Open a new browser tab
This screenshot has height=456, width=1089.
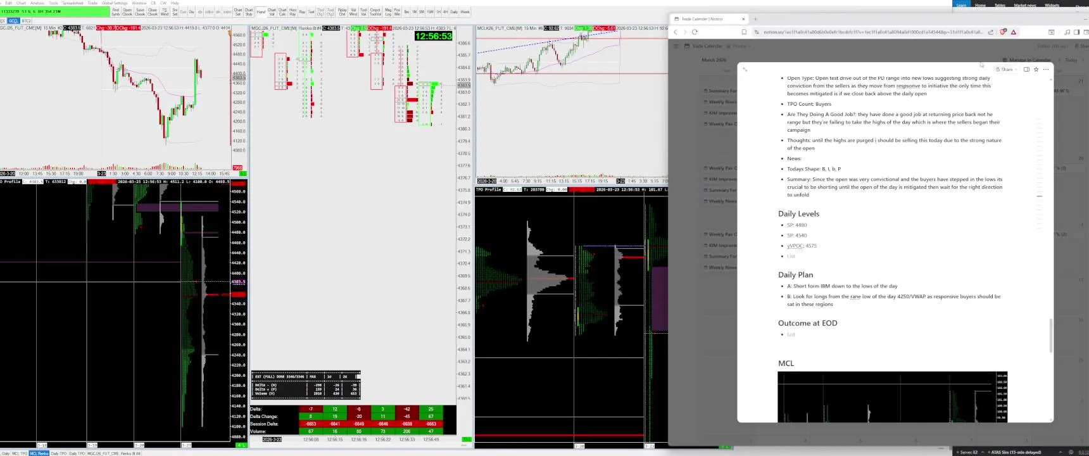pyautogui.click(x=755, y=19)
